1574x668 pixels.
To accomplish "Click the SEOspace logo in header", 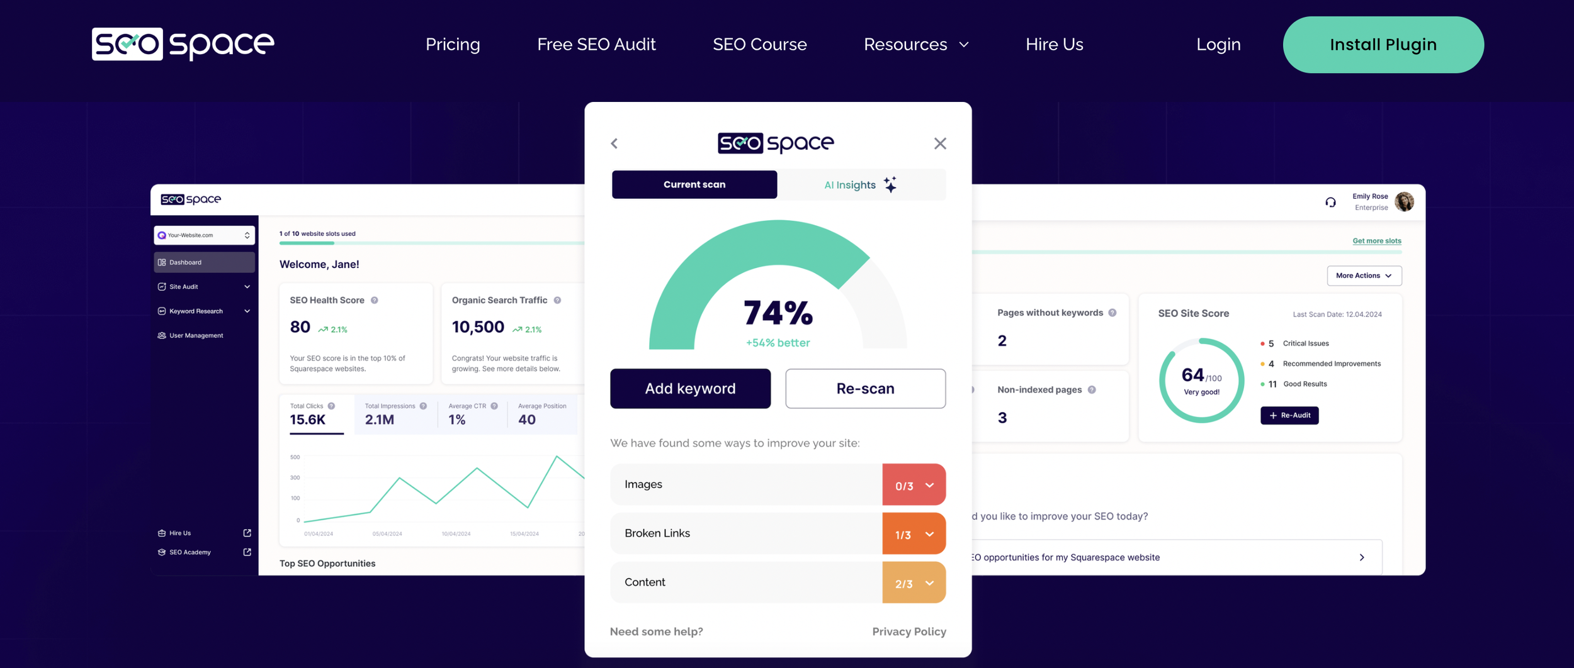I will click(x=183, y=44).
